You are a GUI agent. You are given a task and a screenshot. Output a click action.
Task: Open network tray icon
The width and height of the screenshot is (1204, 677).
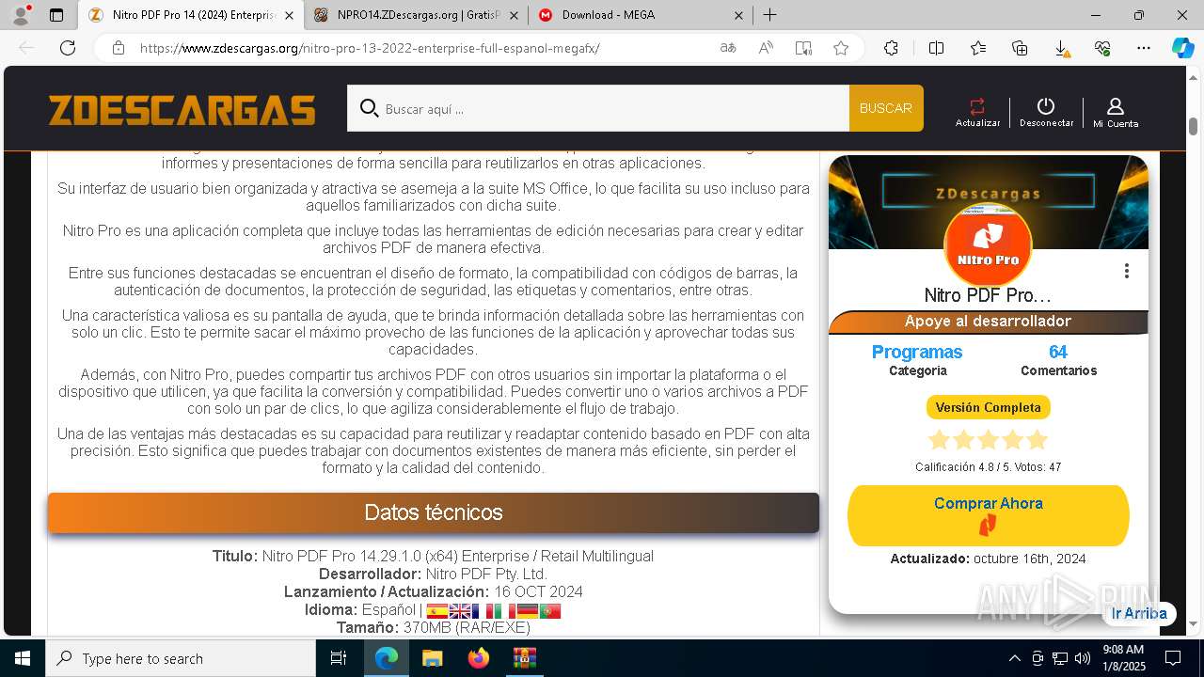[x=1060, y=658]
